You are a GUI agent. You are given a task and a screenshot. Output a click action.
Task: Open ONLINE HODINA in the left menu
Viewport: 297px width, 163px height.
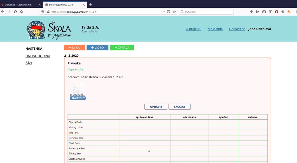click(x=38, y=56)
